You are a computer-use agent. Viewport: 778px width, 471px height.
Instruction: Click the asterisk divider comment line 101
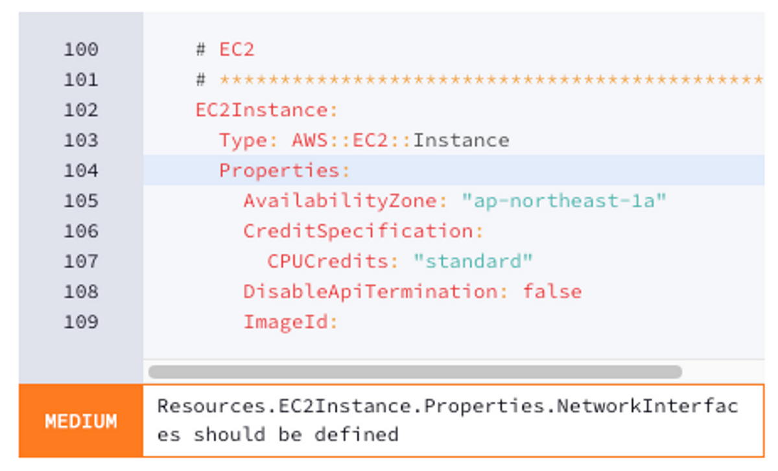[454, 79]
